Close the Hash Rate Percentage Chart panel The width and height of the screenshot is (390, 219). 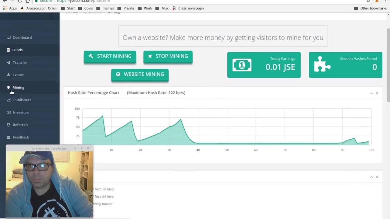pos(377,93)
